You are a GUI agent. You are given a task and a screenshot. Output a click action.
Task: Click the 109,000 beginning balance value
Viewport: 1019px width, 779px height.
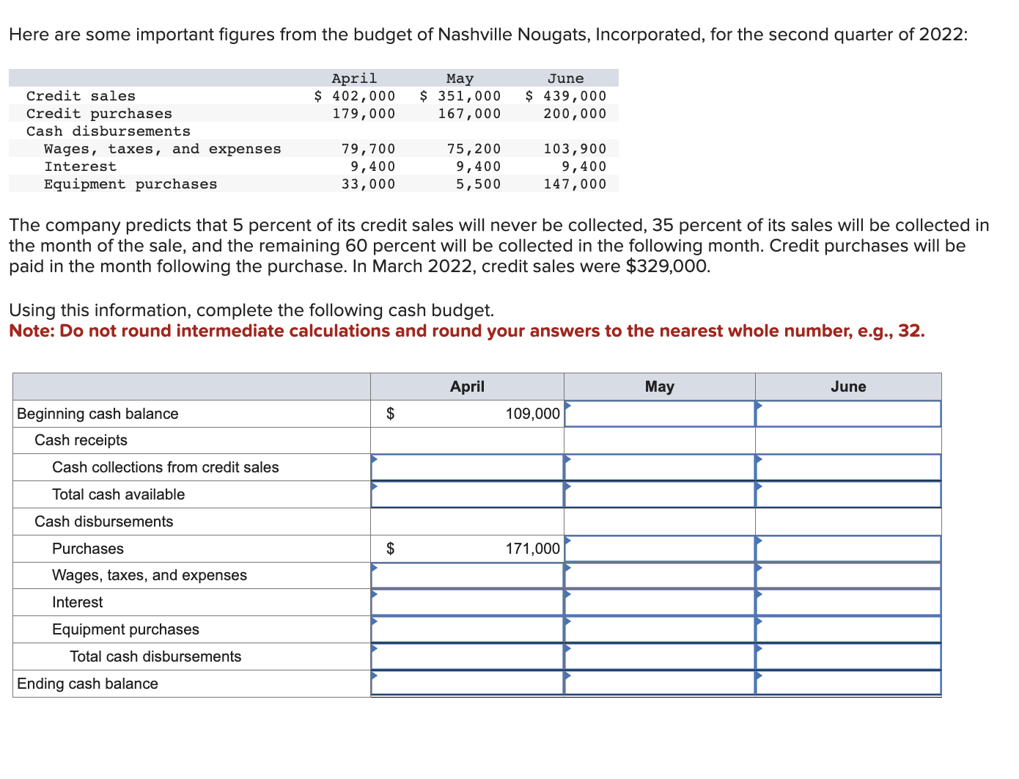[532, 414]
